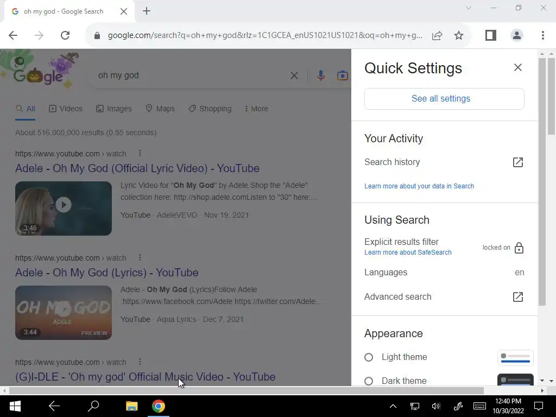
Task: Click the Advanced search label
Action: pyautogui.click(x=397, y=297)
